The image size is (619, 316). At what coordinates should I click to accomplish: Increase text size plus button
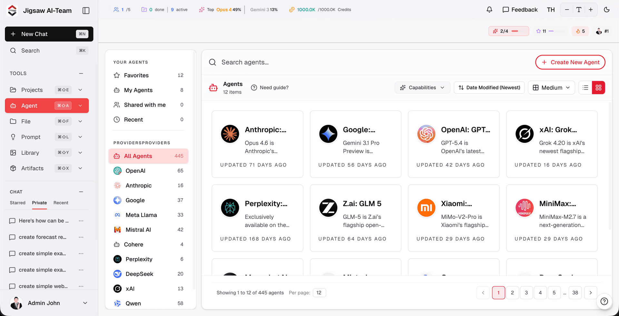click(591, 10)
